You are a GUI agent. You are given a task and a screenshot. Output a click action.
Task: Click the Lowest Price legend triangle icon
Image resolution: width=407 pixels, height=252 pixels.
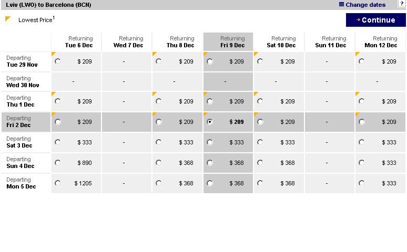[8, 19]
